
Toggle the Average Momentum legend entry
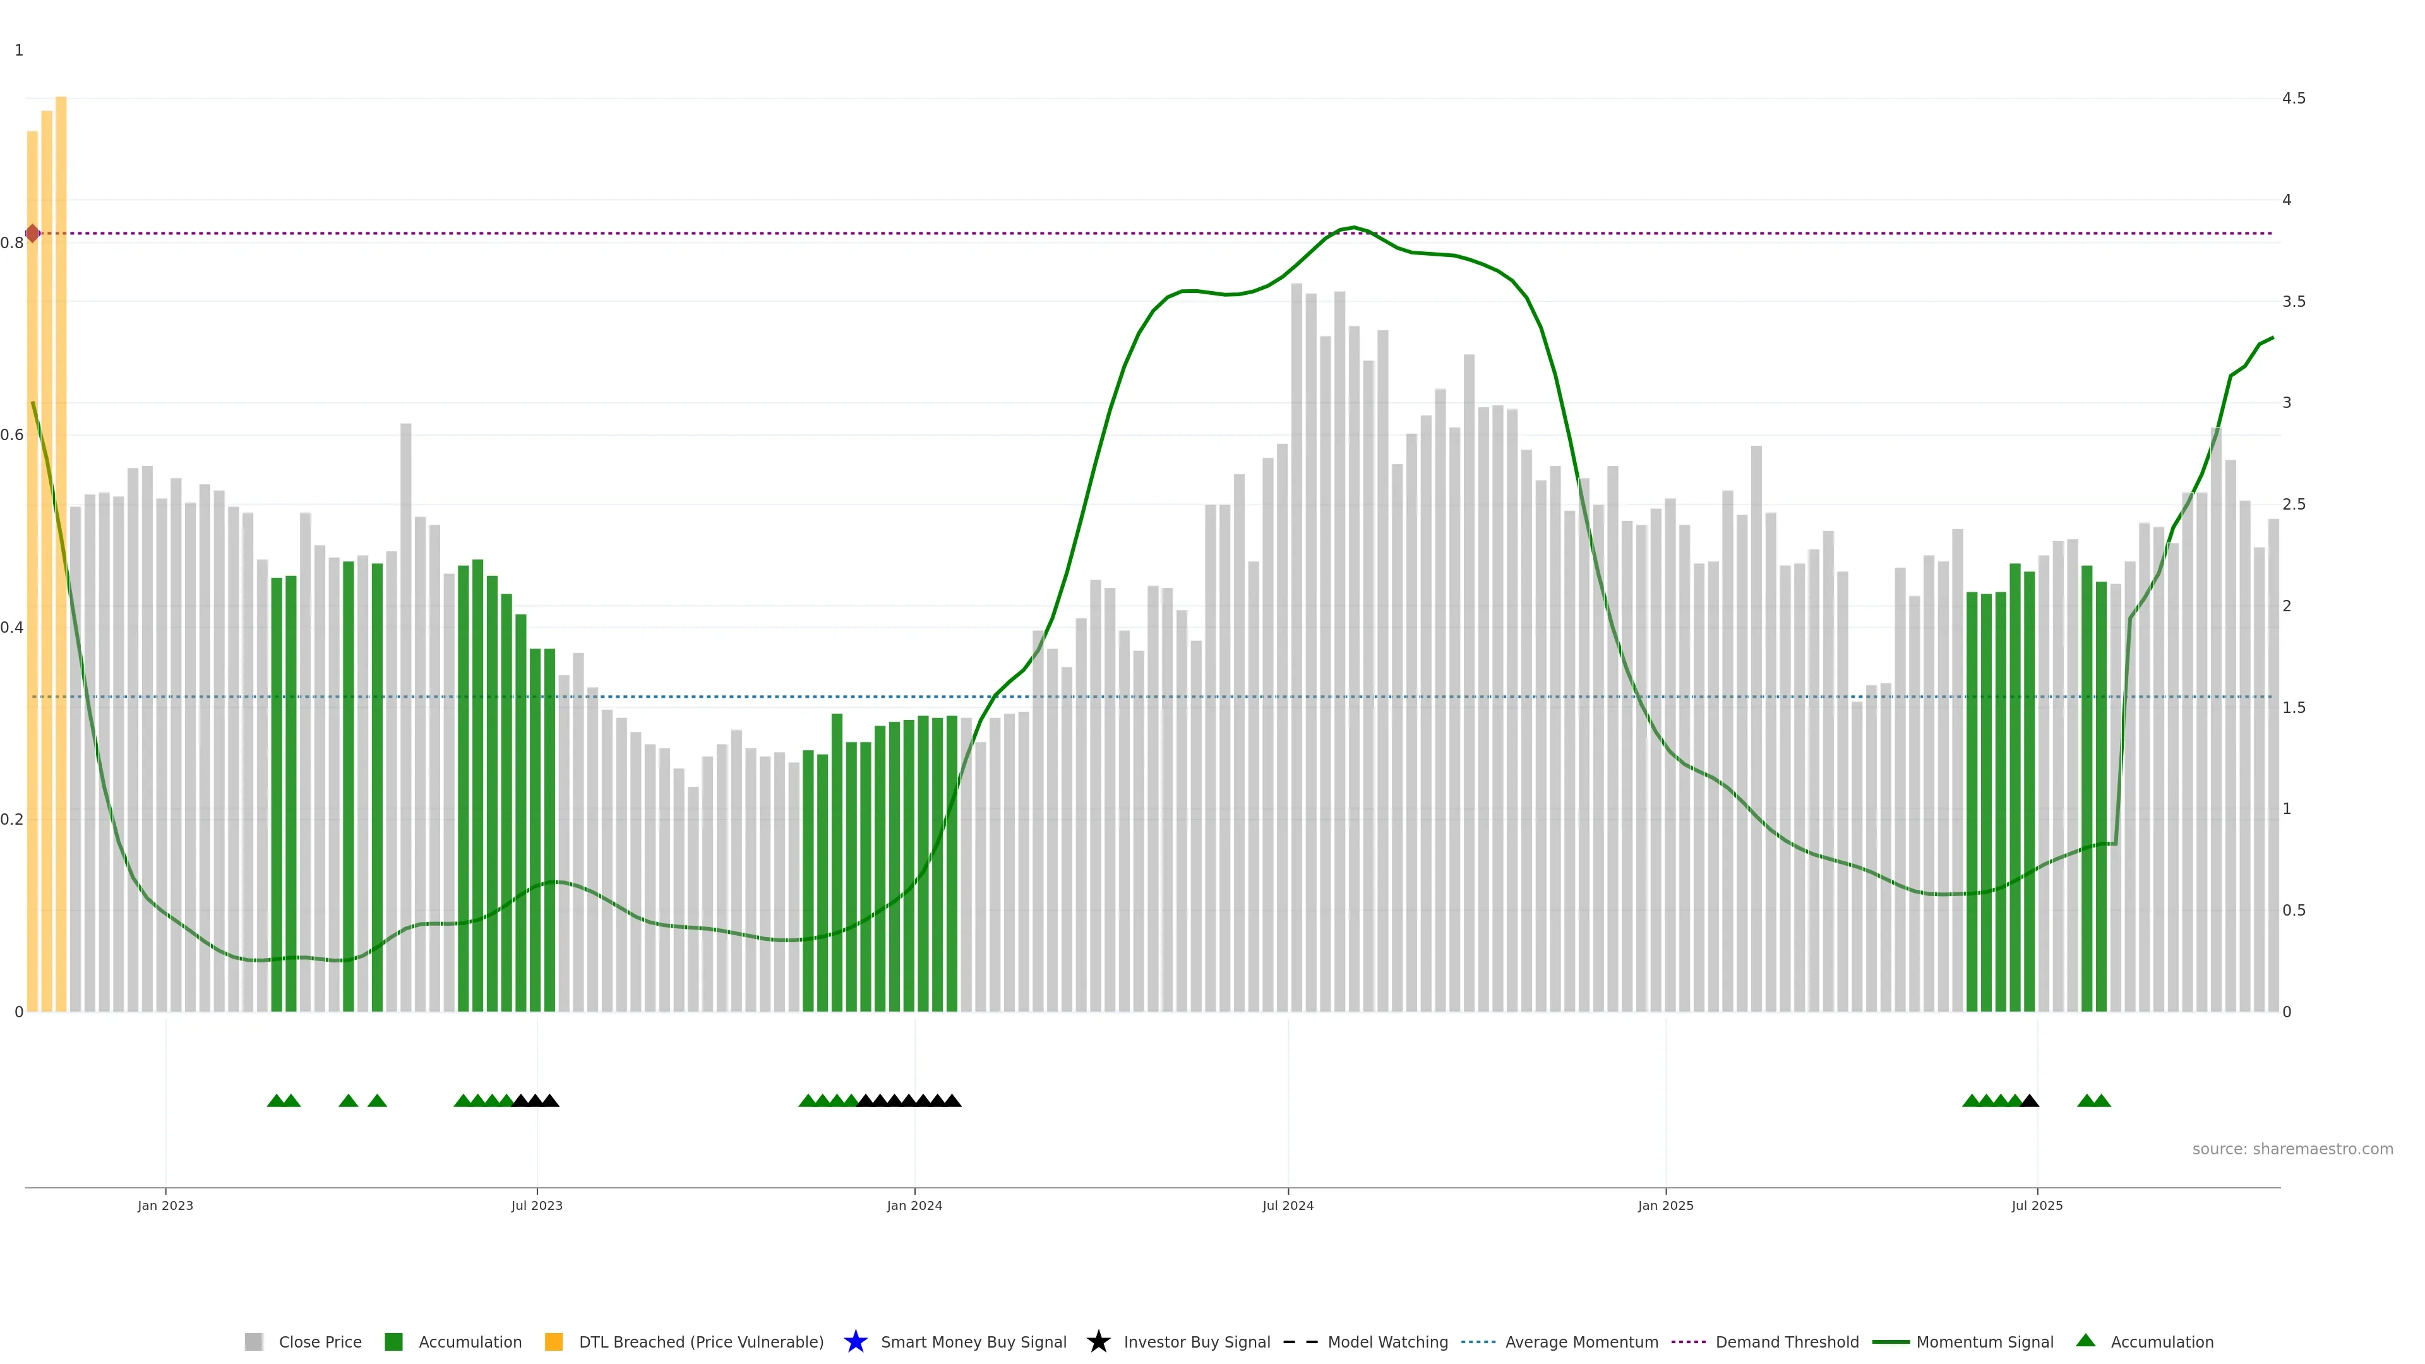click(1581, 1341)
